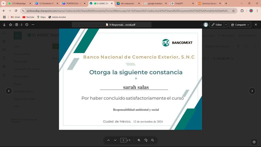Click the page number input box

point(123,140)
